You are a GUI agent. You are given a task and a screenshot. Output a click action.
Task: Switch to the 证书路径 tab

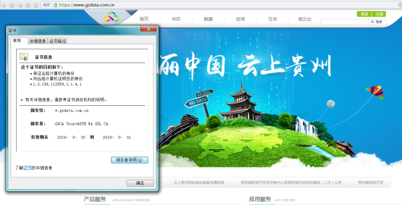tap(58, 41)
